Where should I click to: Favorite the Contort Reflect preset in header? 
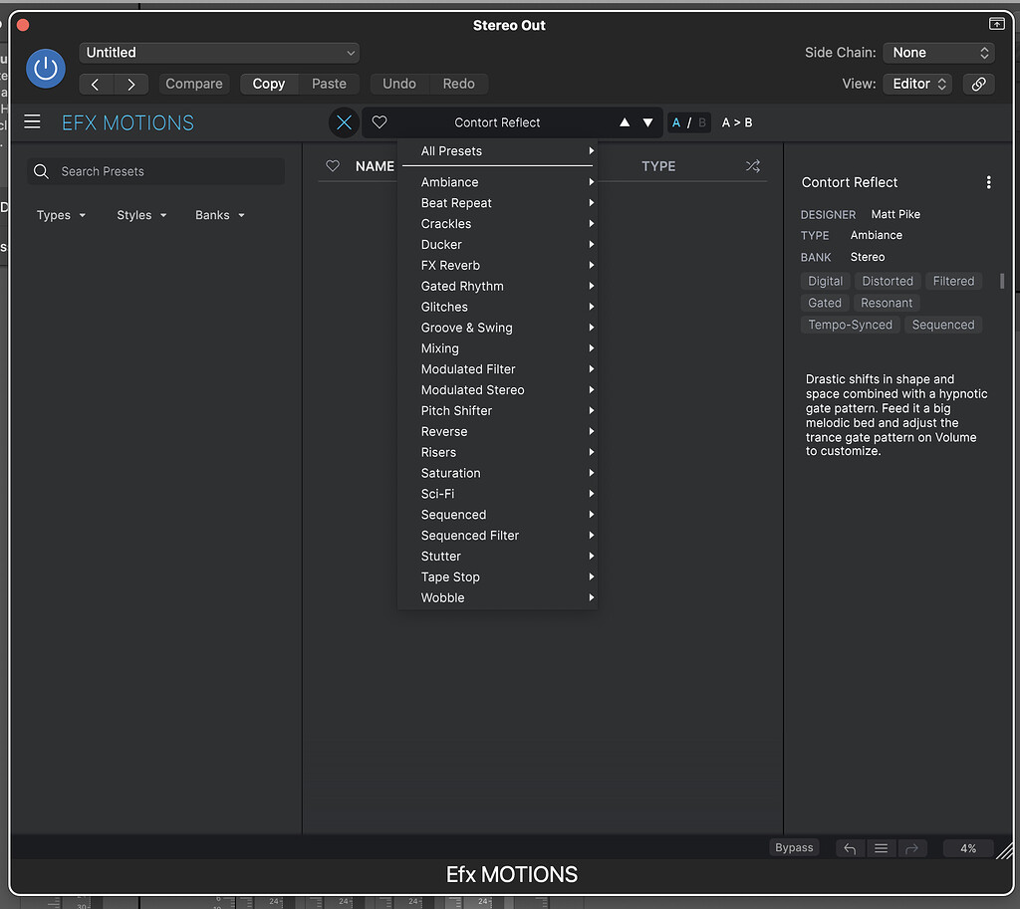380,122
